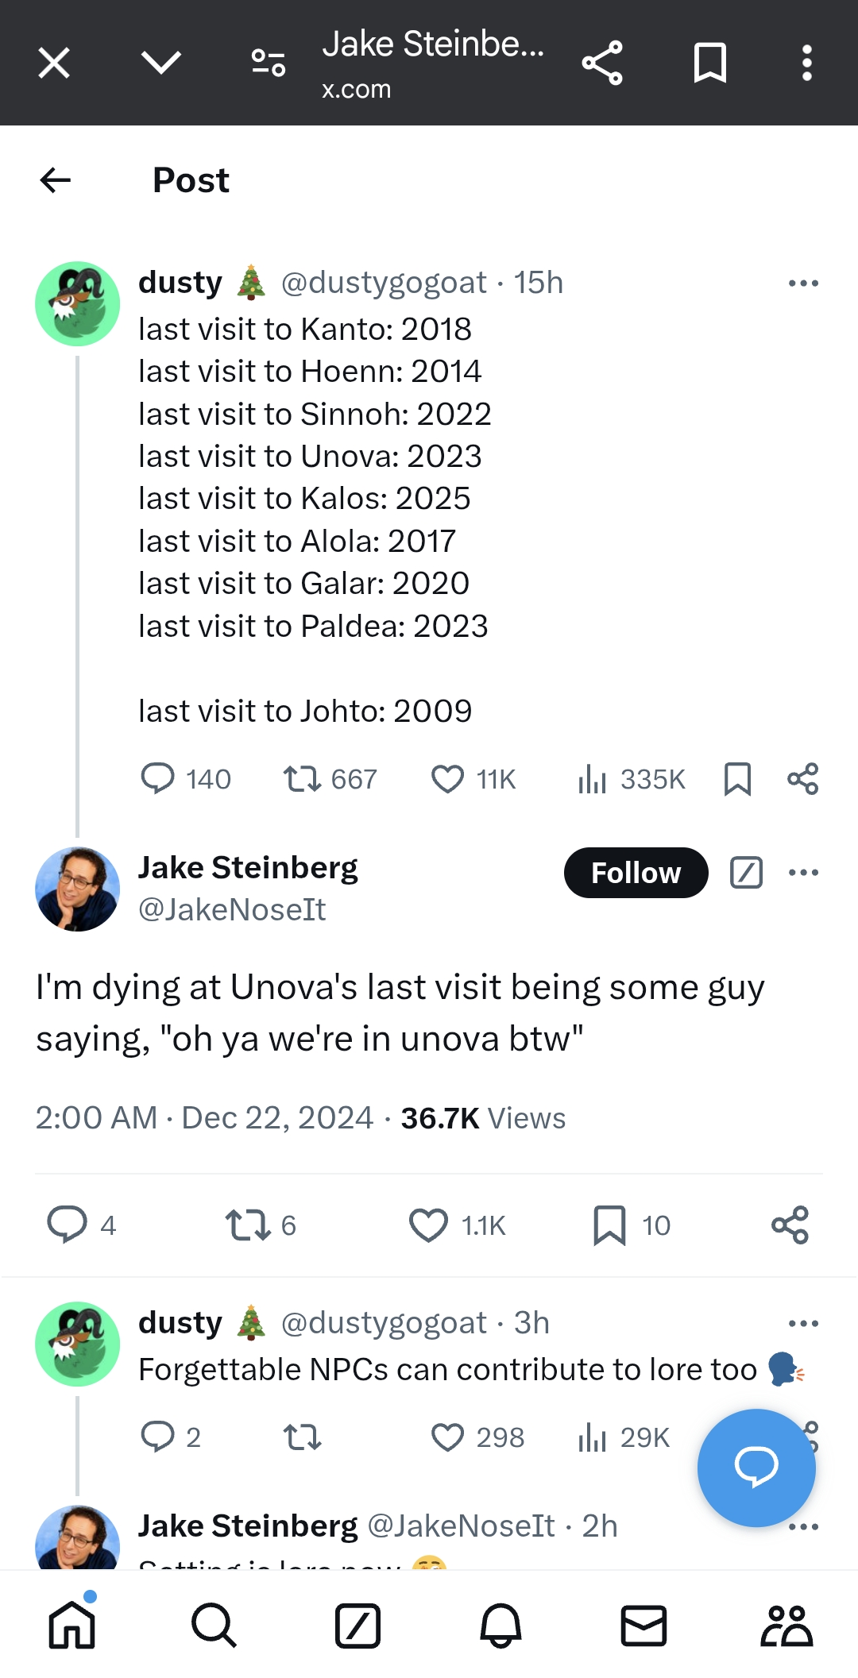The height and width of the screenshot is (1678, 858).
Task: Open Search tab in bottom navigation
Action: pos(214,1626)
